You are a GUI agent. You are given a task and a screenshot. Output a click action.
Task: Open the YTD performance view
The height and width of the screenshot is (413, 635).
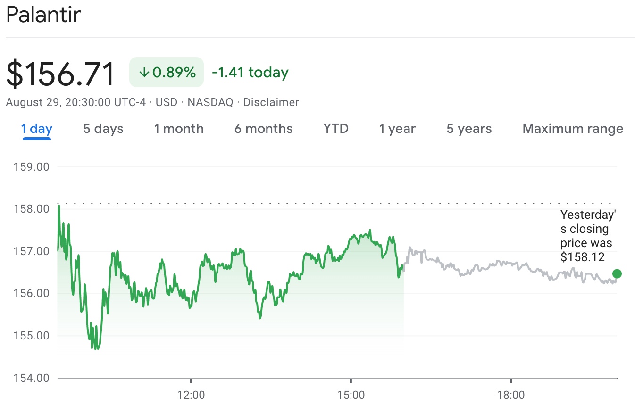[335, 128]
